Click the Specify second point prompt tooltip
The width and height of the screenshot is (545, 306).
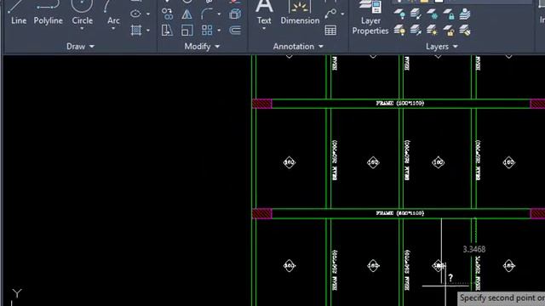[502, 298]
